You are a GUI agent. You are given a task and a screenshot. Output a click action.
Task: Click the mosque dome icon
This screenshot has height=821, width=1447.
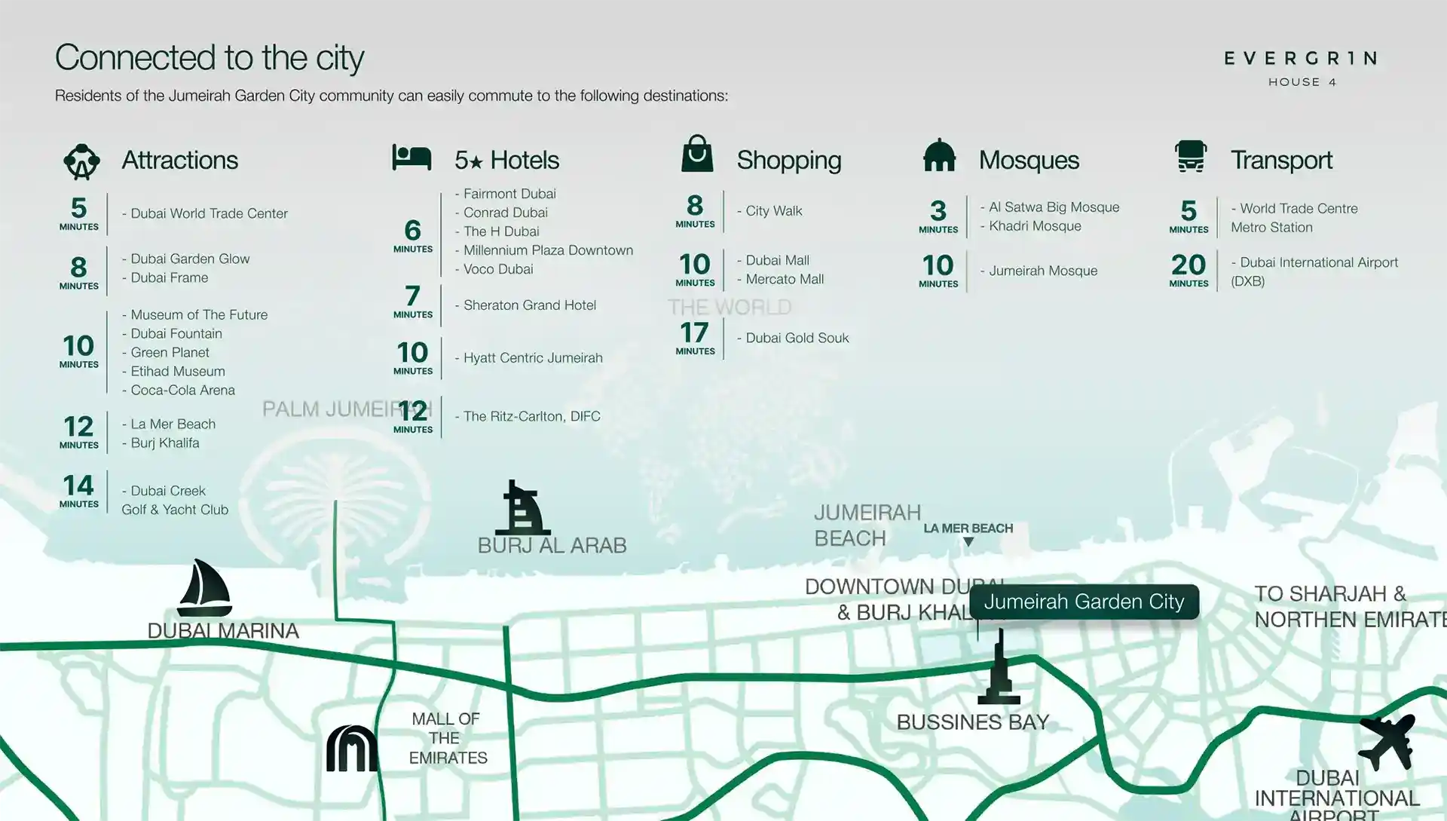(939, 156)
